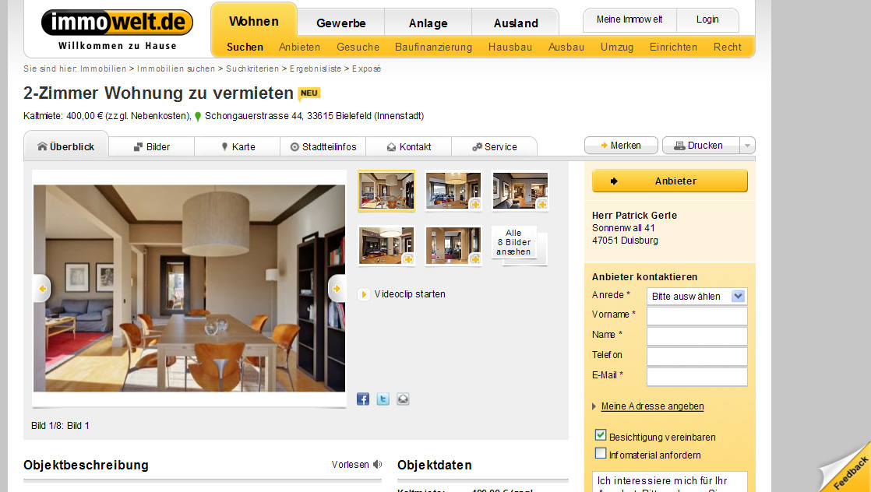Viewport: 871px width, 492px height.
Task: Open Recht submenu item
Action: pos(727,47)
